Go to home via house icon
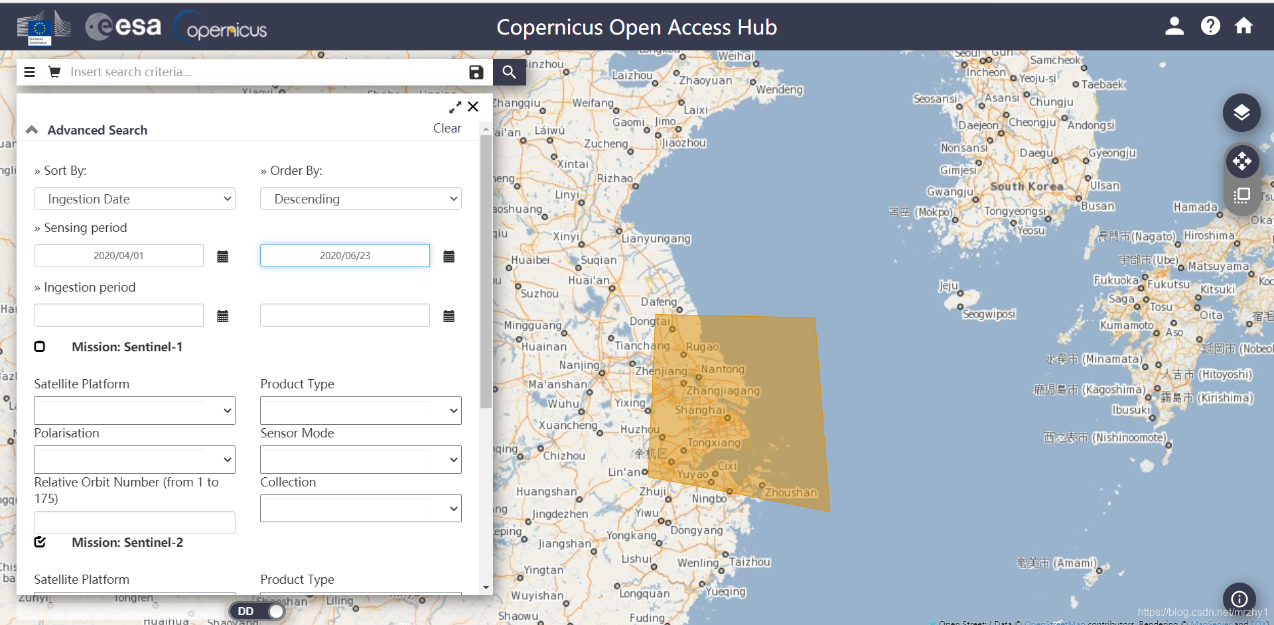The height and width of the screenshot is (625, 1274). pyautogui.click(x=1243, y=26)
